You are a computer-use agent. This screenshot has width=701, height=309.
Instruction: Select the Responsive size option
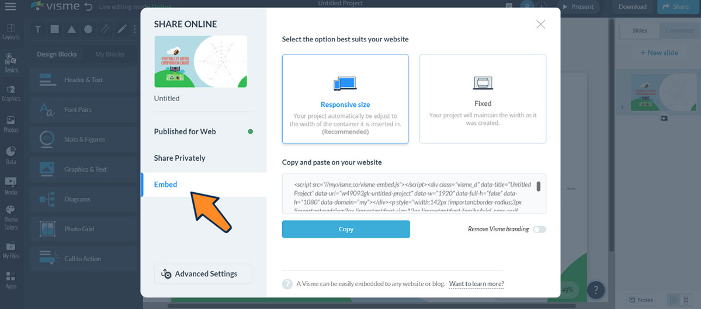click(345, 99)
